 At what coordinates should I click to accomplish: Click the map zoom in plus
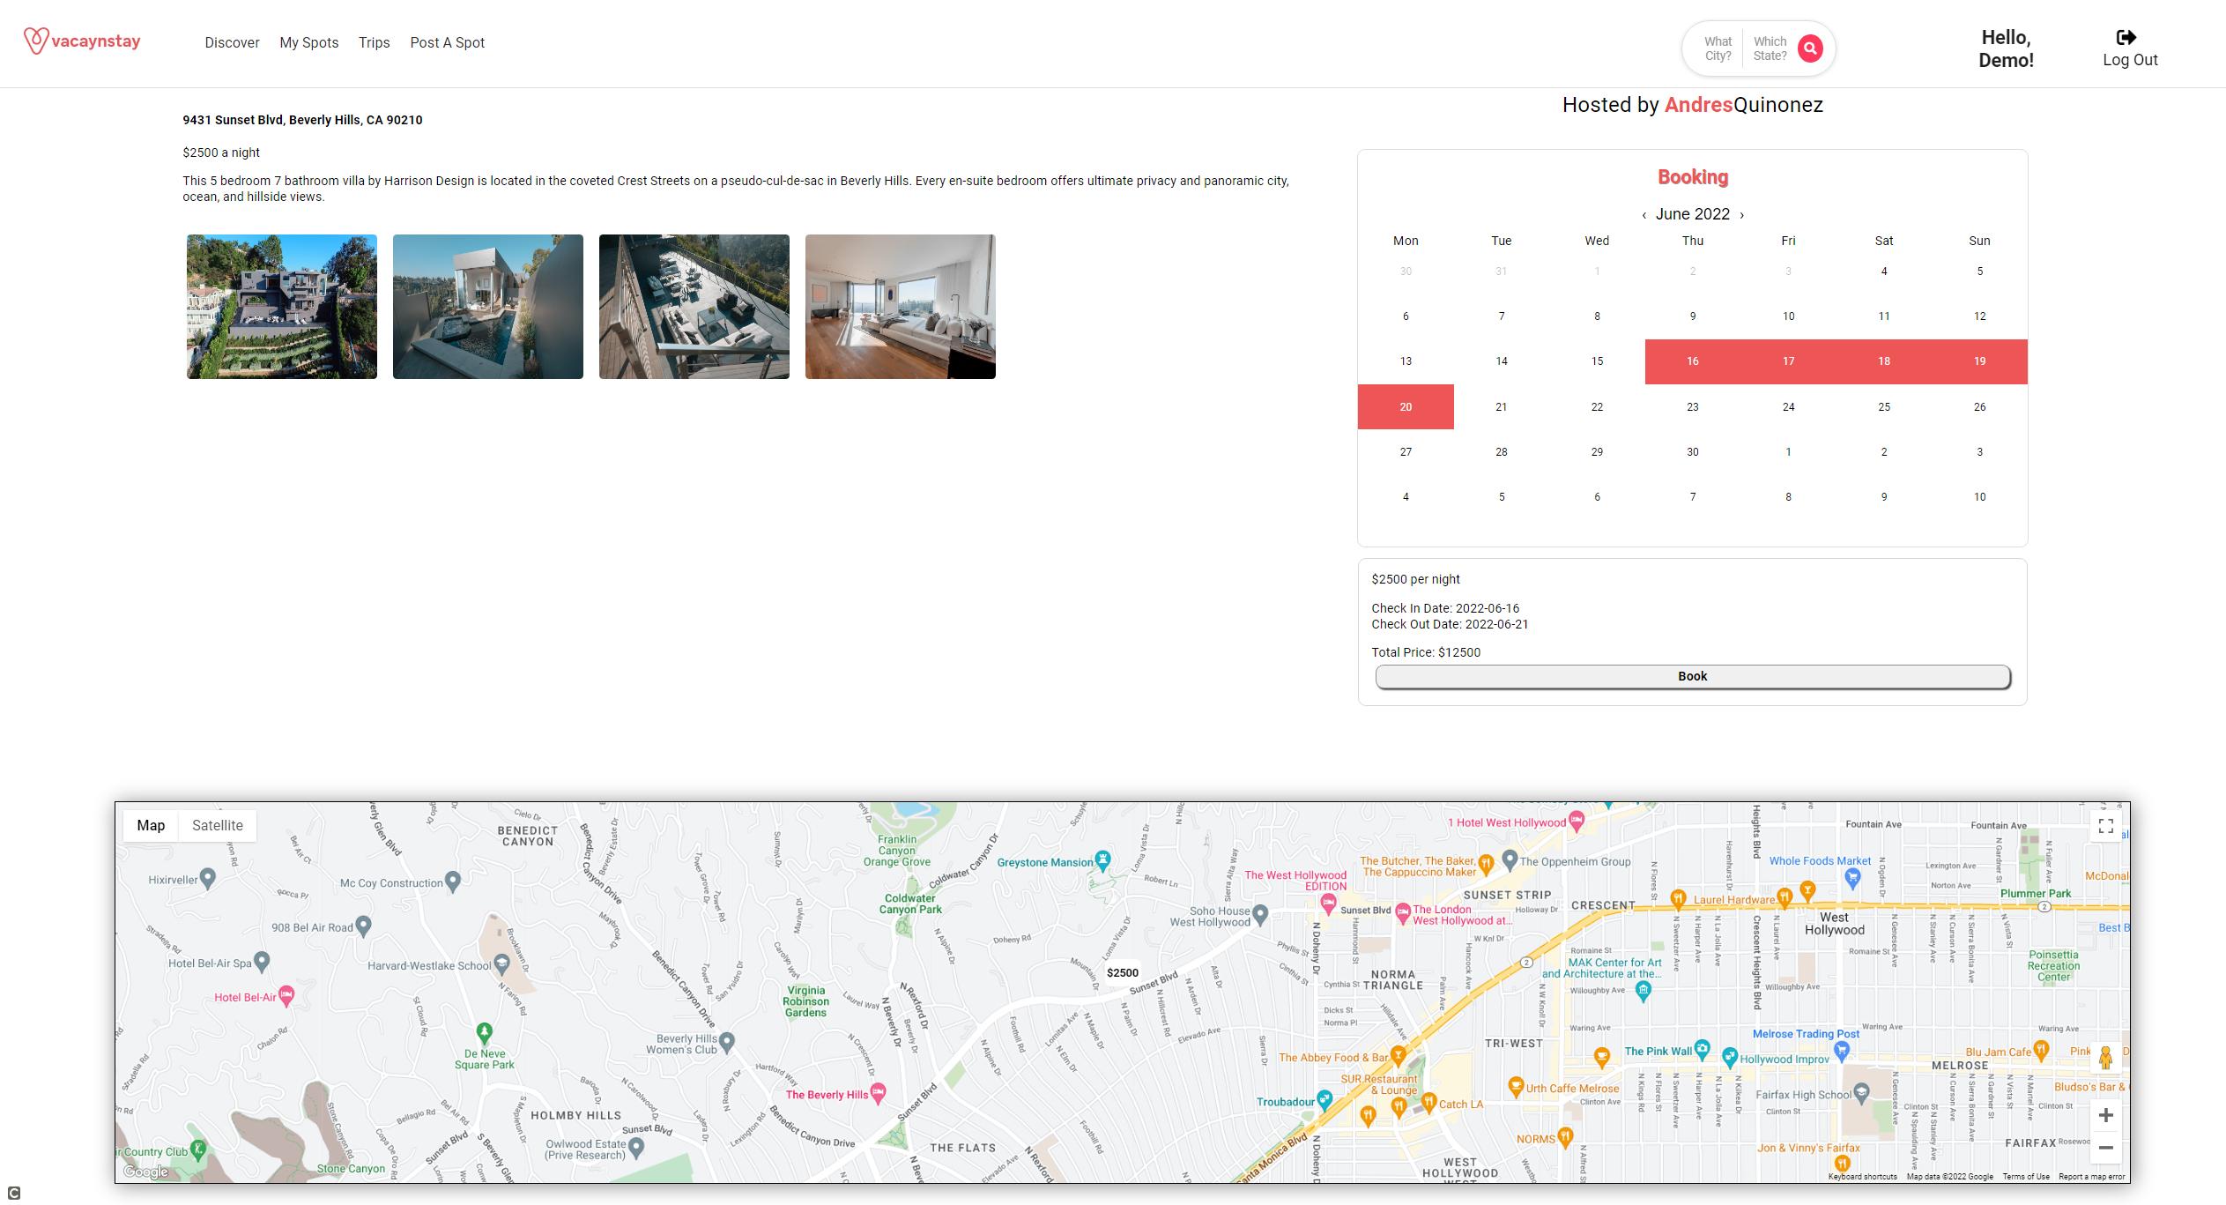coord(2105,1115)
